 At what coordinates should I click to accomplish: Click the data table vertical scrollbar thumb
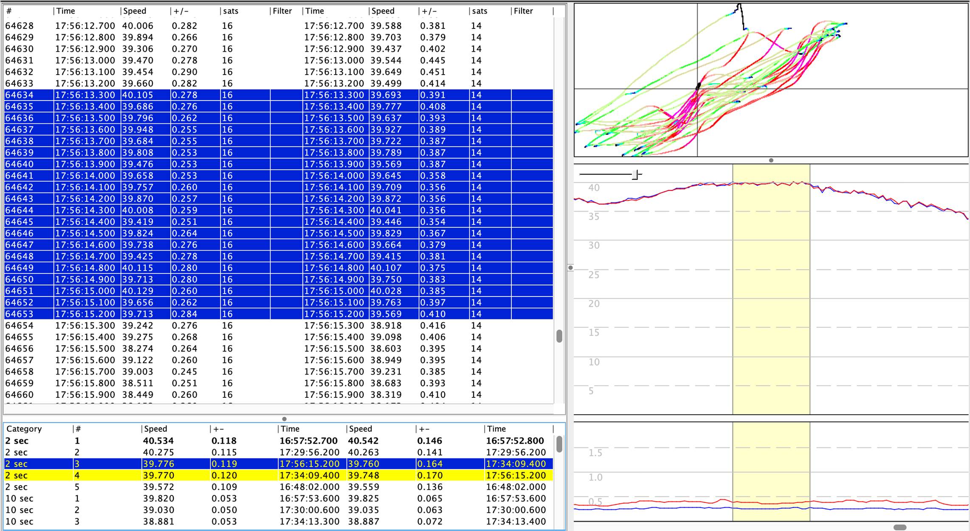coord(559,336)
